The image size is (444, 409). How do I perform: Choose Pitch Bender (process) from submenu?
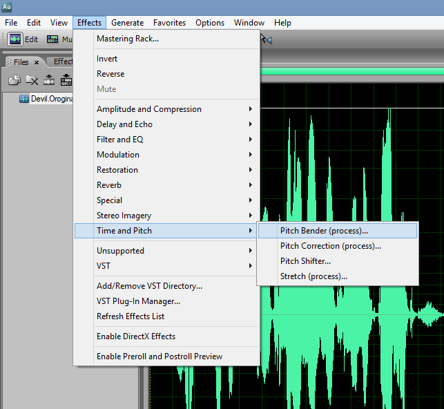(x=324, y=231)
